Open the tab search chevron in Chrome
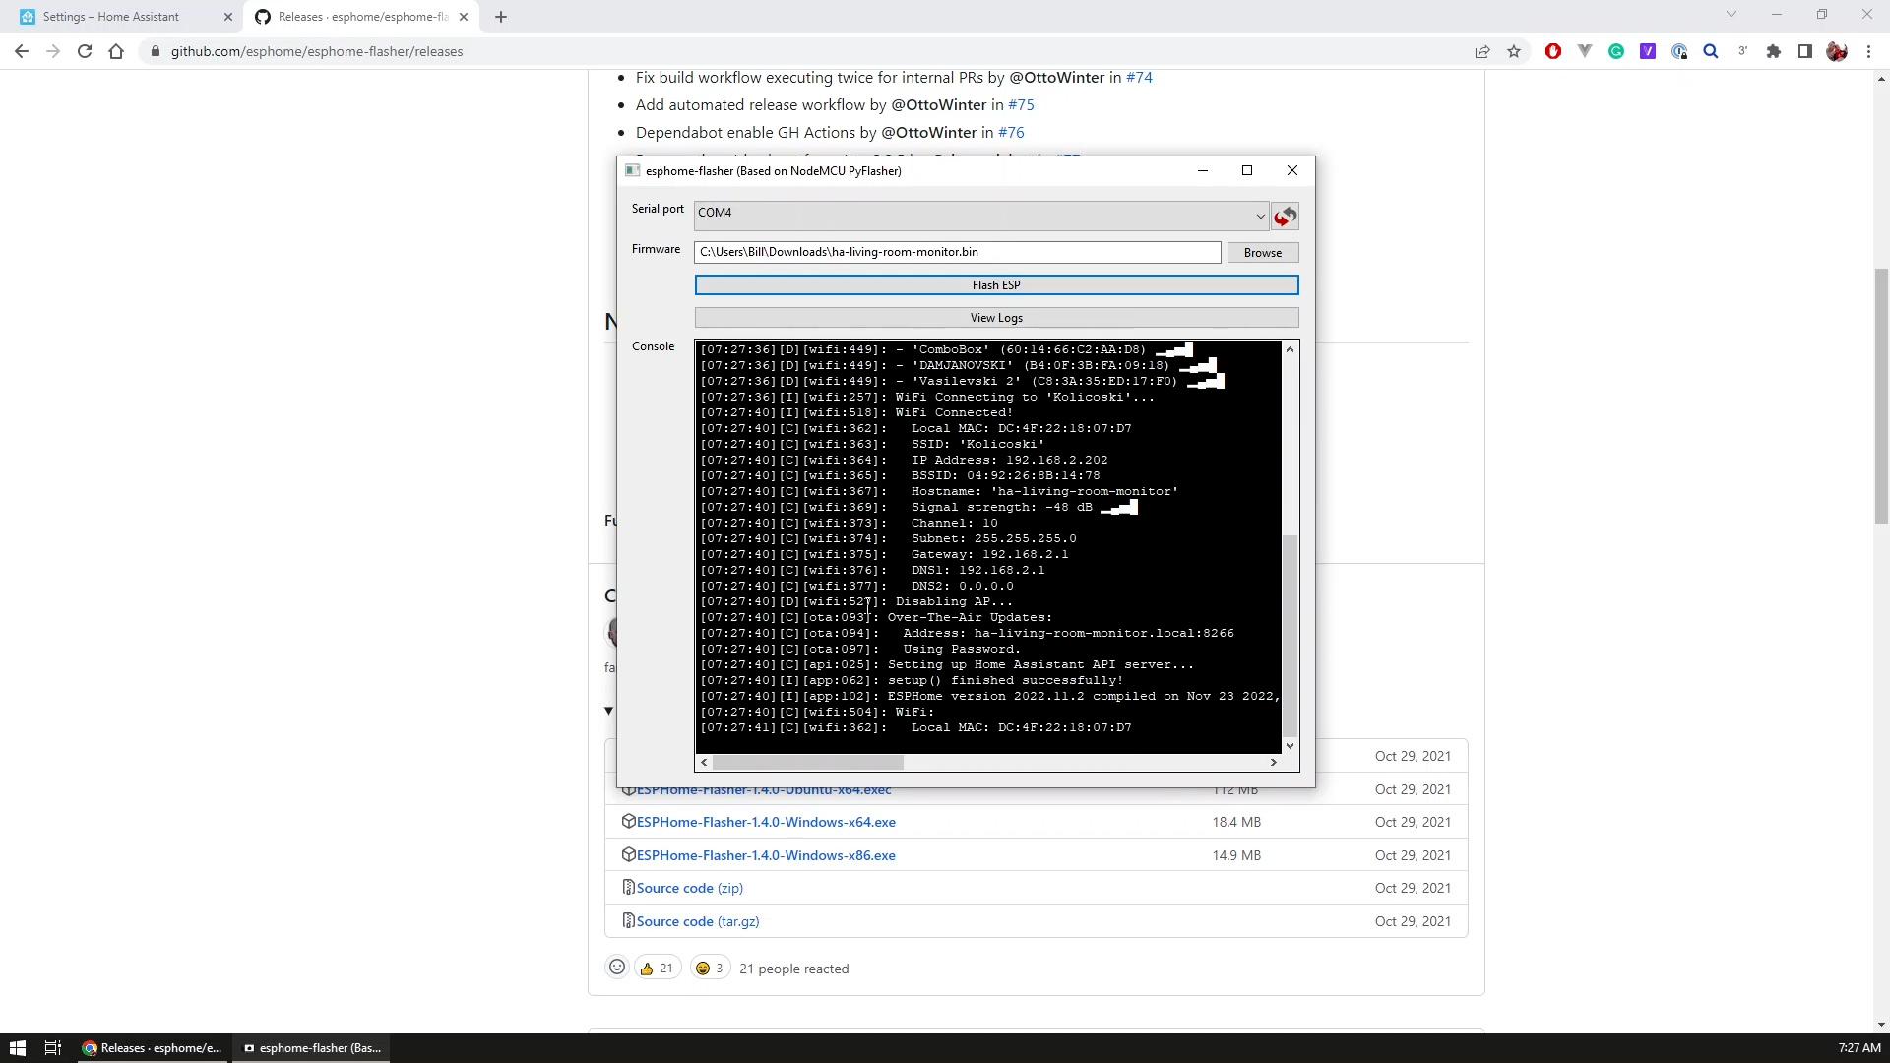 tap(1731, 14)
